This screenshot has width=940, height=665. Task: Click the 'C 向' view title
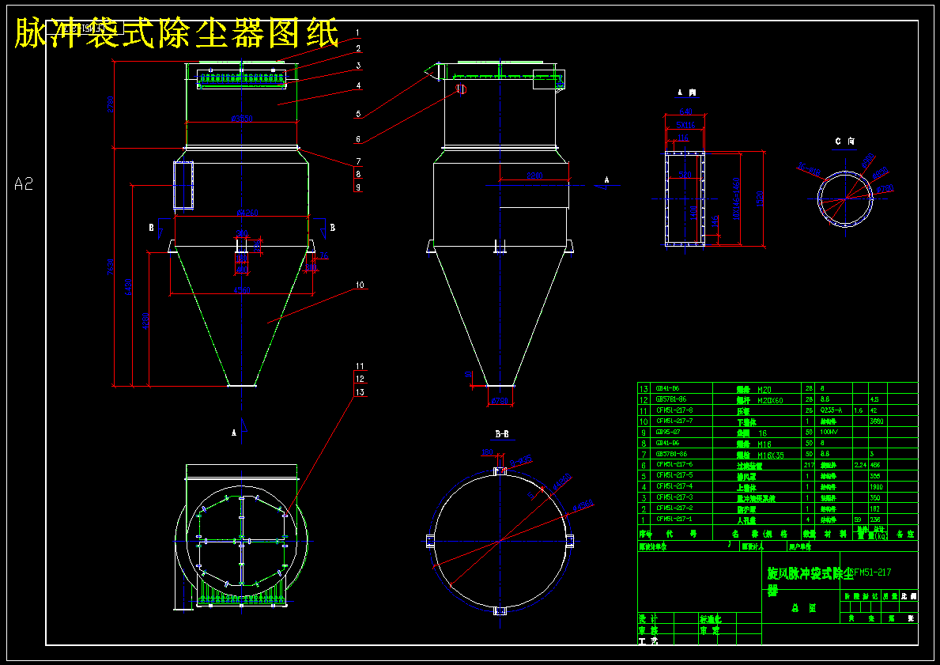(x=845, y=142)
